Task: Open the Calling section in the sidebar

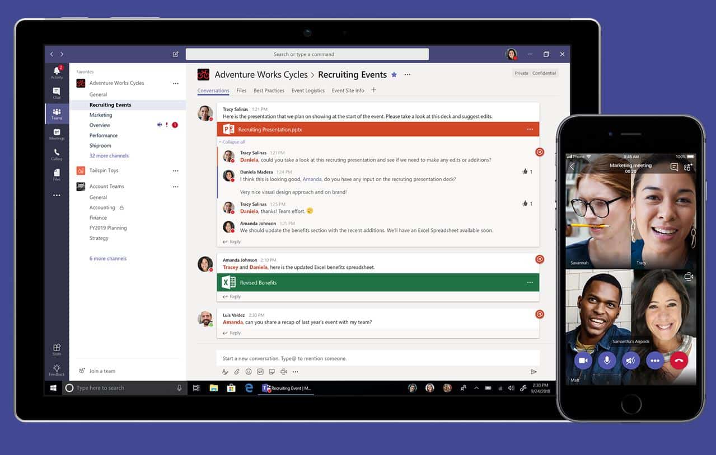Action: [x=57, y=154]
